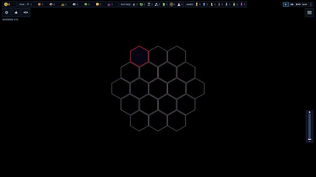Viewport: 316px width, 177px height.
Task: Select the red-outlined hexagon tile
Action: coord(139,56)
